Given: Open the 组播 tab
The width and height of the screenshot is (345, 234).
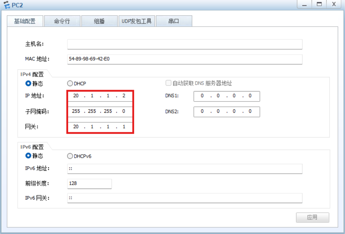Looking at the screenshot, I should tap(99, 21).
